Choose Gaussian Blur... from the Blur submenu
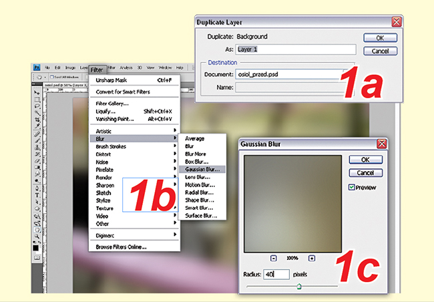The width and height of the screenshot is (434, 302). coord(202,169)
